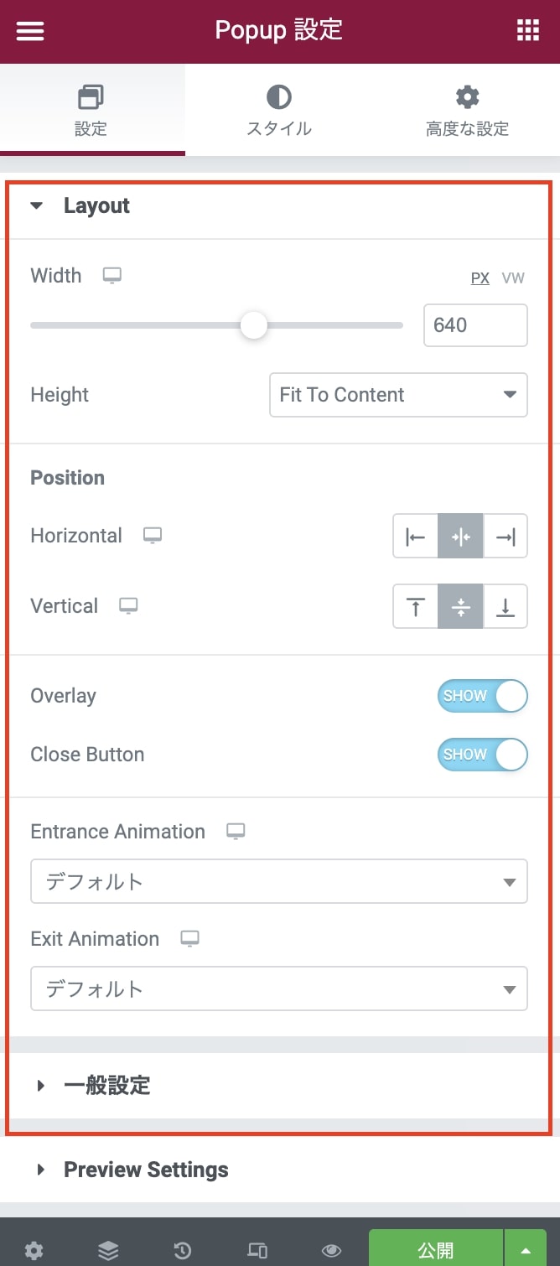Open the Height dropdown
Screen dimensions: 560x1266
pyautogui.click(x=398, y=395)
